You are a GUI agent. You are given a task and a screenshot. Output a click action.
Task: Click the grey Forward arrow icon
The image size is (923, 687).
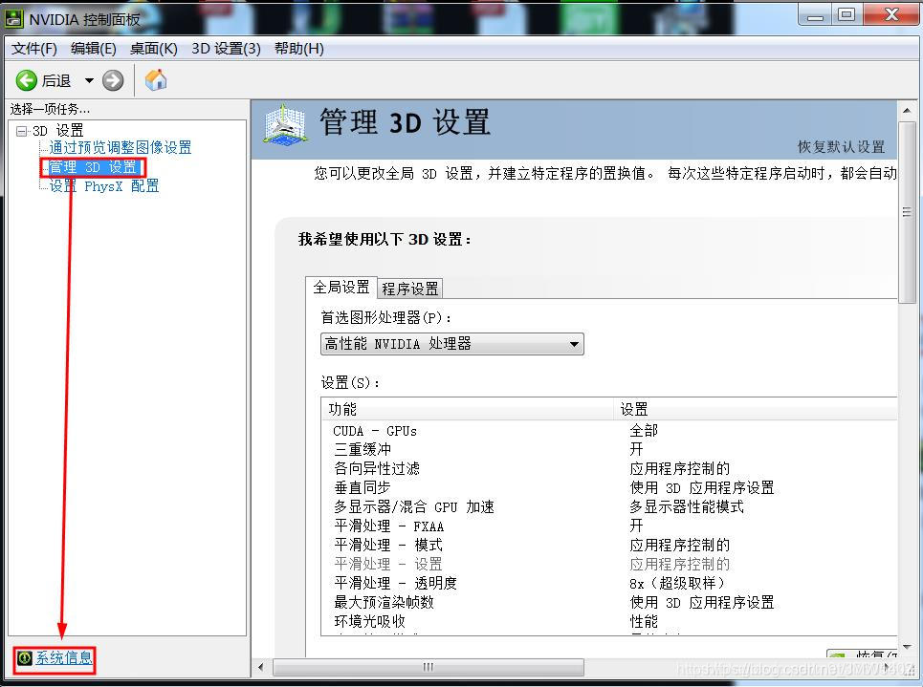113,80
